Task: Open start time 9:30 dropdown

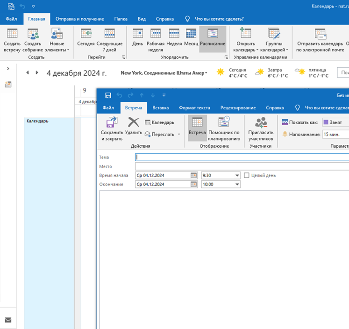Action: pyautogui.click(x=237, y=176)
